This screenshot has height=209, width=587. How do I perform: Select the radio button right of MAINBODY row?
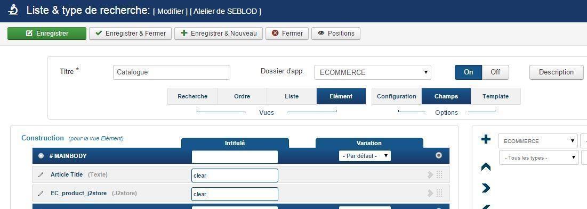pos(439,155)
